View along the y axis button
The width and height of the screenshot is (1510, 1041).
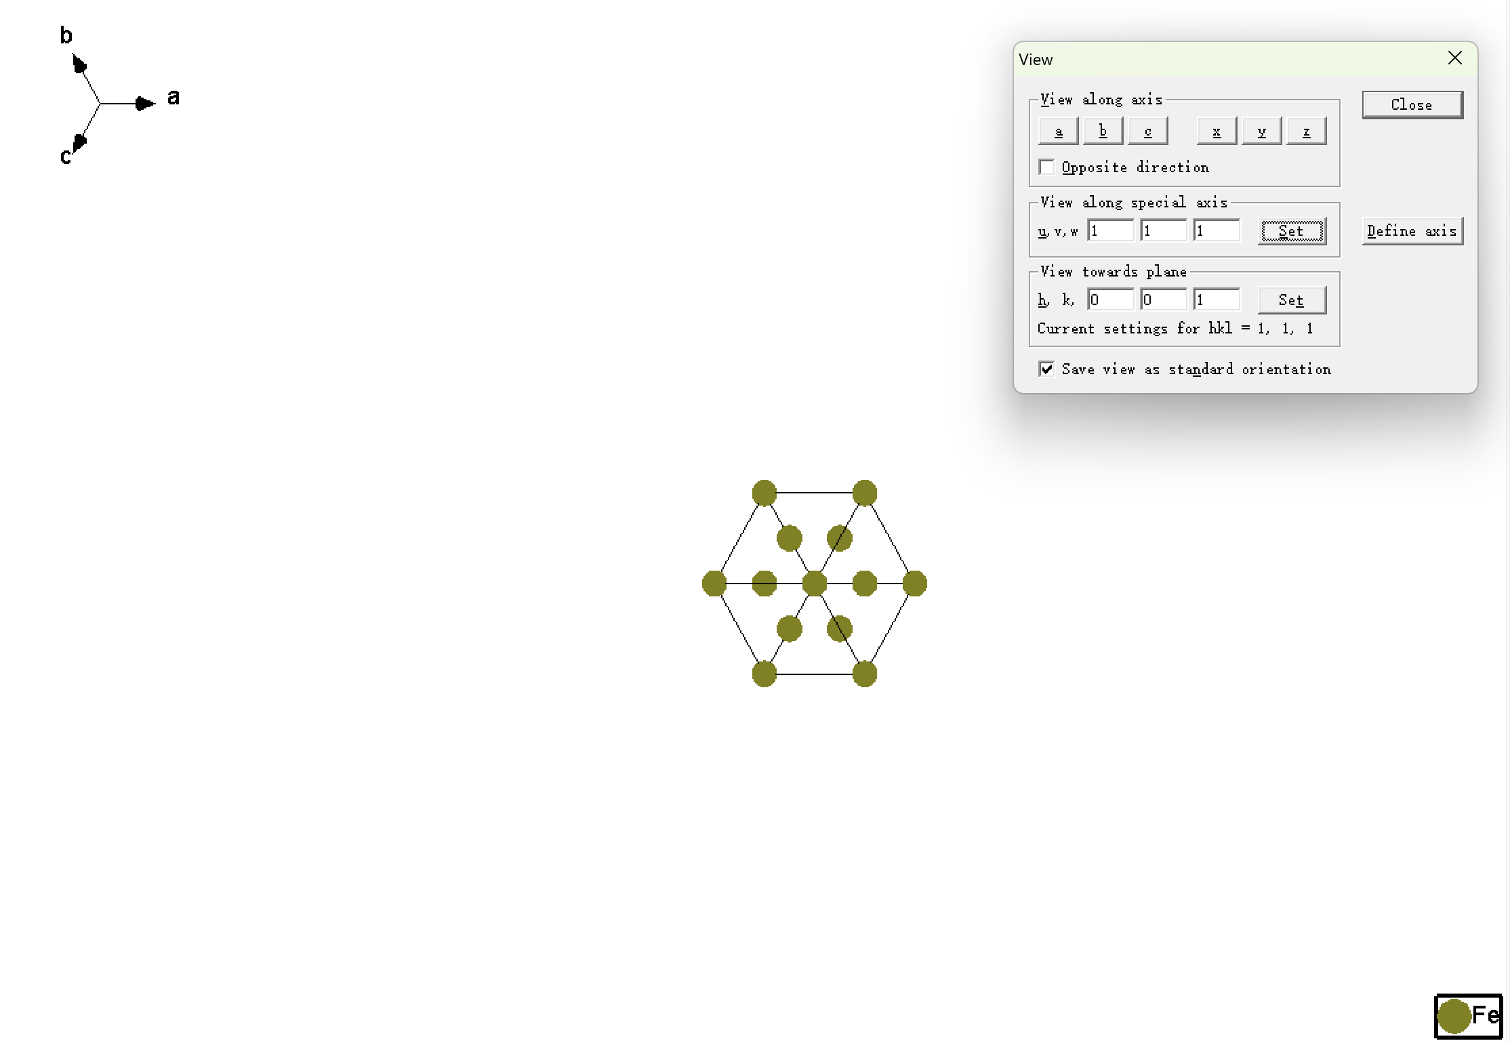pyautogui.click(x=1261, y=131)
